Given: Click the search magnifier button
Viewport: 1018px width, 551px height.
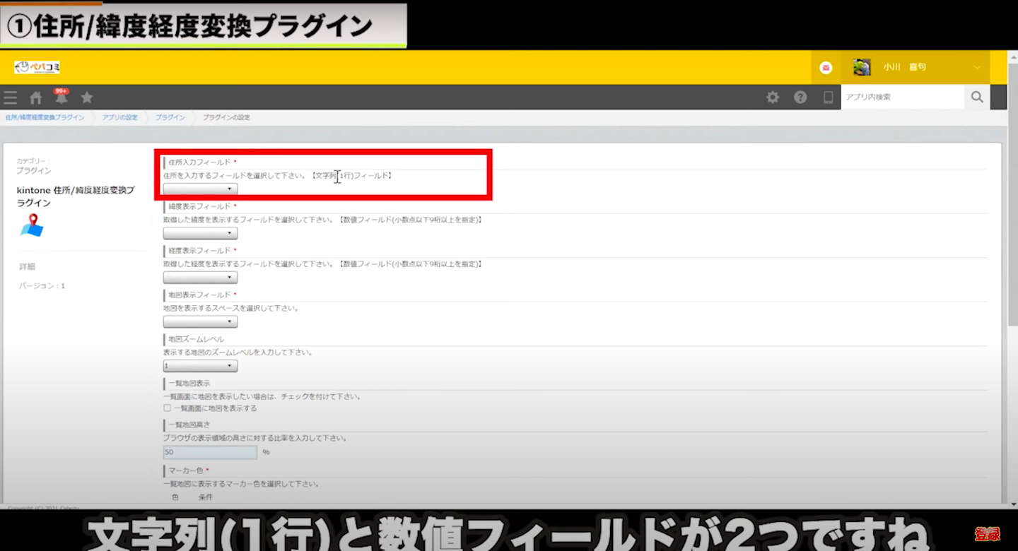Looking at the screenshot, I should [x=977, y=97].
